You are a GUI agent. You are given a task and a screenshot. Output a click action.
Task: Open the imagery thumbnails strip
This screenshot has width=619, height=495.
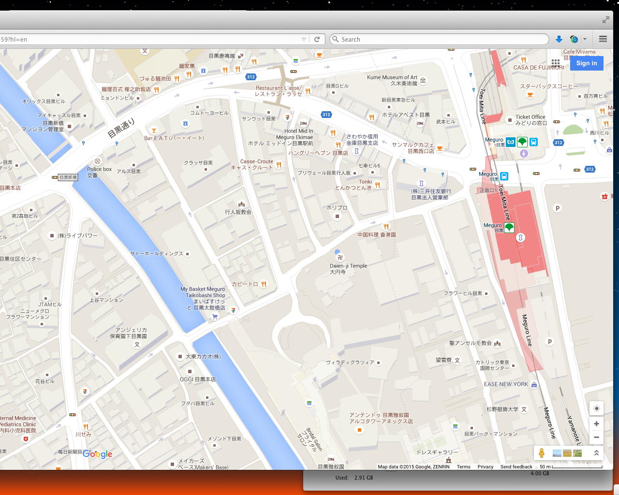click(x=567, y=453)
